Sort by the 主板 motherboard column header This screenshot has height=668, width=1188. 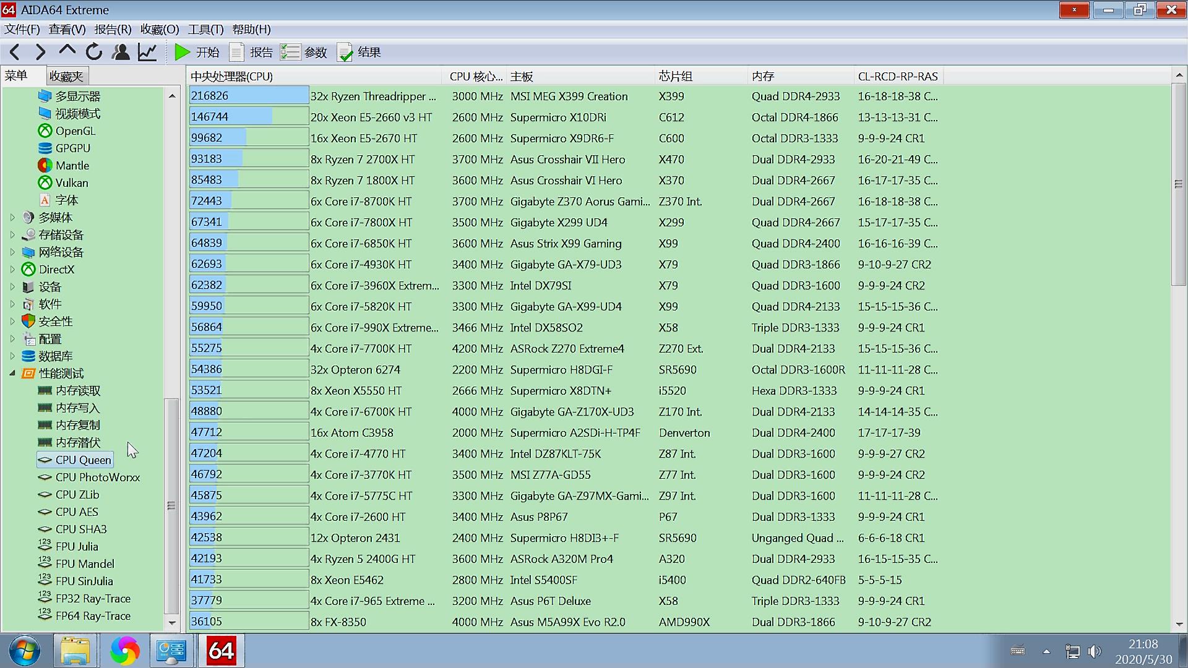tap(521, 77)
